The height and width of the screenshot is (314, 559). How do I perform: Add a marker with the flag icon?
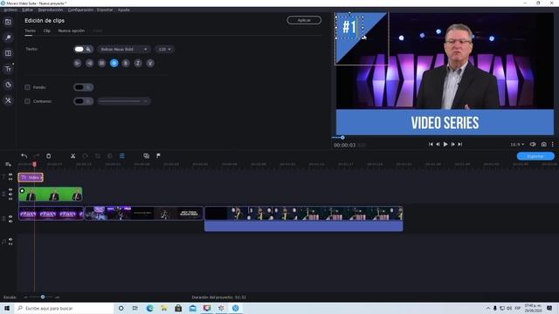click(x=158, y=156)
